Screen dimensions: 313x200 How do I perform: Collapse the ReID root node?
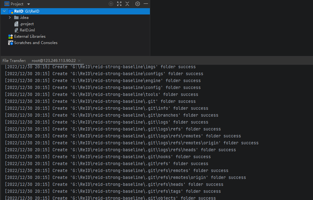pos(4,11)
